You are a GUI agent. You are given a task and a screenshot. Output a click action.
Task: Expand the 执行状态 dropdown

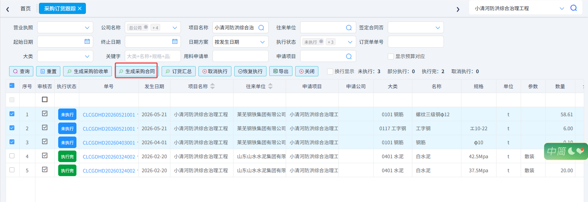pyautogui.click(x=350, y=42)
